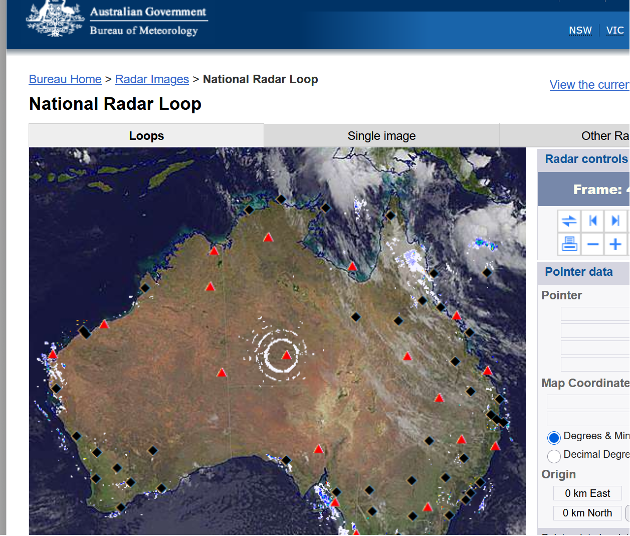630x536 pixels.
Task: Click the minus icon in Radar controls
Action: (593, 244)
